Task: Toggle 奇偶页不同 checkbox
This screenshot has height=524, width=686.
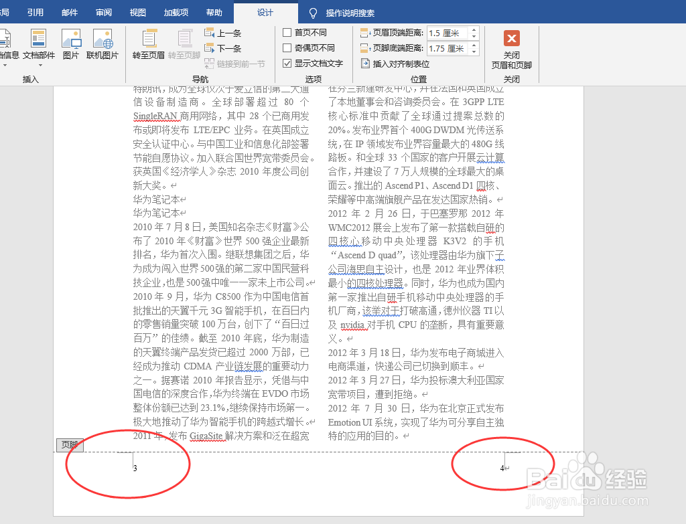Action: pos(287,48)
